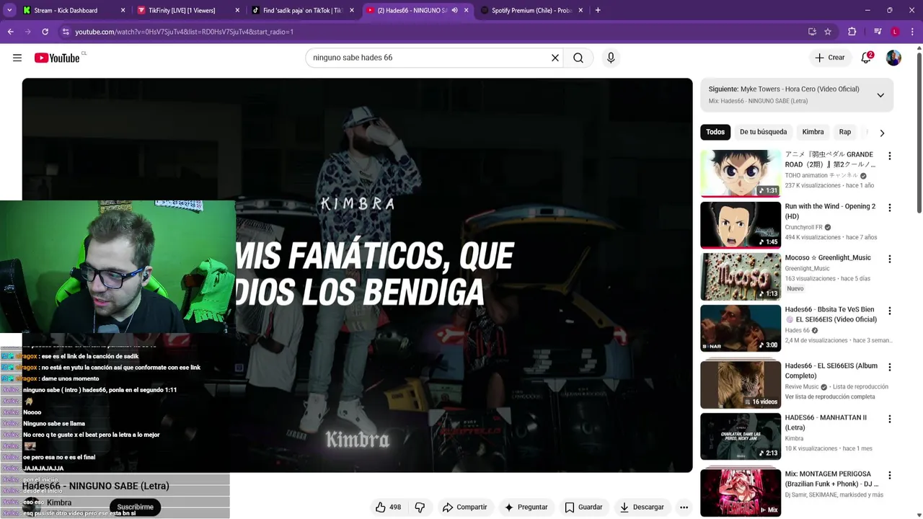Switch to Spotify Premium Chile tab
The width and height of the screenshot is (923, 519).
531,10
